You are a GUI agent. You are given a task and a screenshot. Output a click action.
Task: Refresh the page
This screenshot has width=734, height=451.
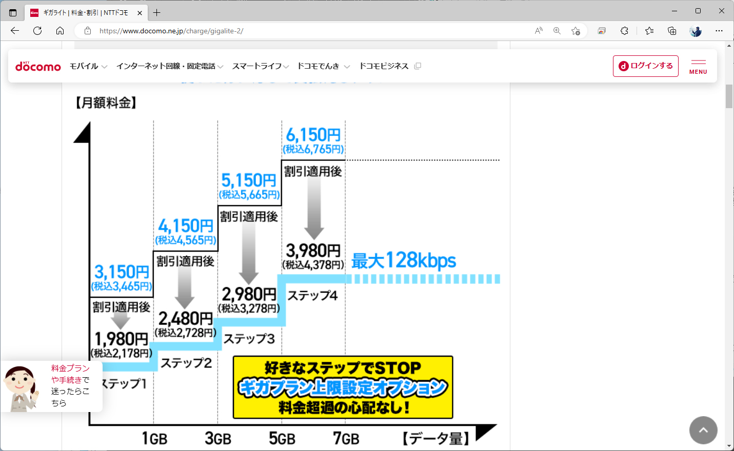[37, 31]
